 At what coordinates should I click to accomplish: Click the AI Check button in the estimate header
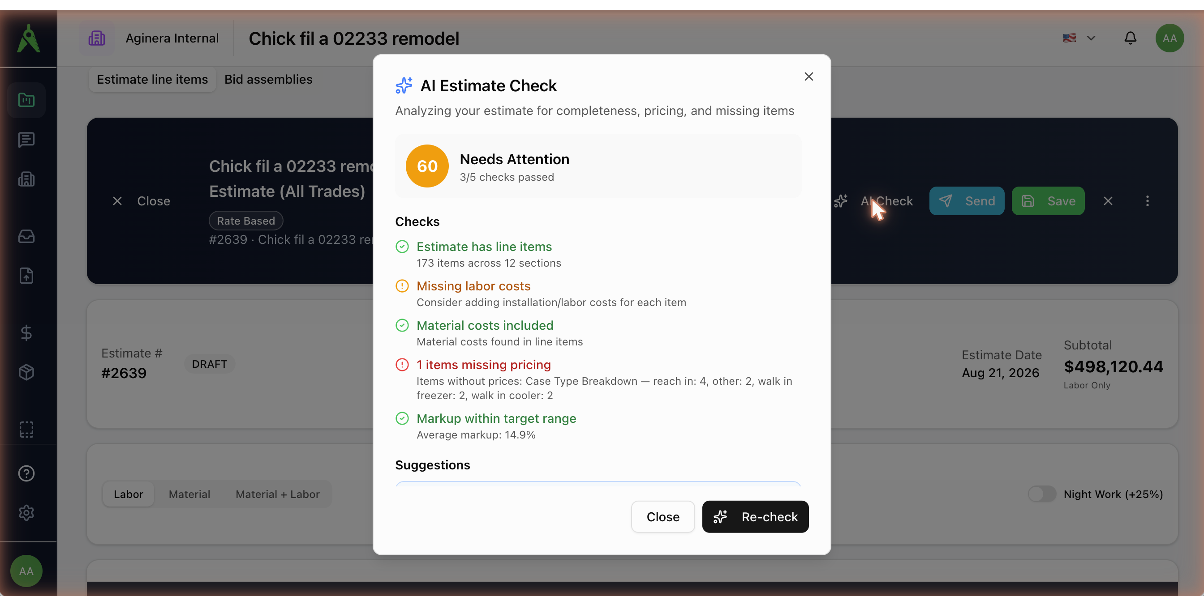pos(873,201)
